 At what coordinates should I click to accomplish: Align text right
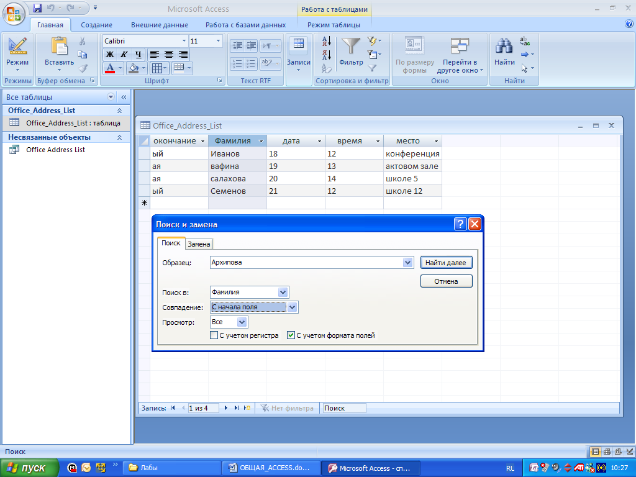(183, 55)
